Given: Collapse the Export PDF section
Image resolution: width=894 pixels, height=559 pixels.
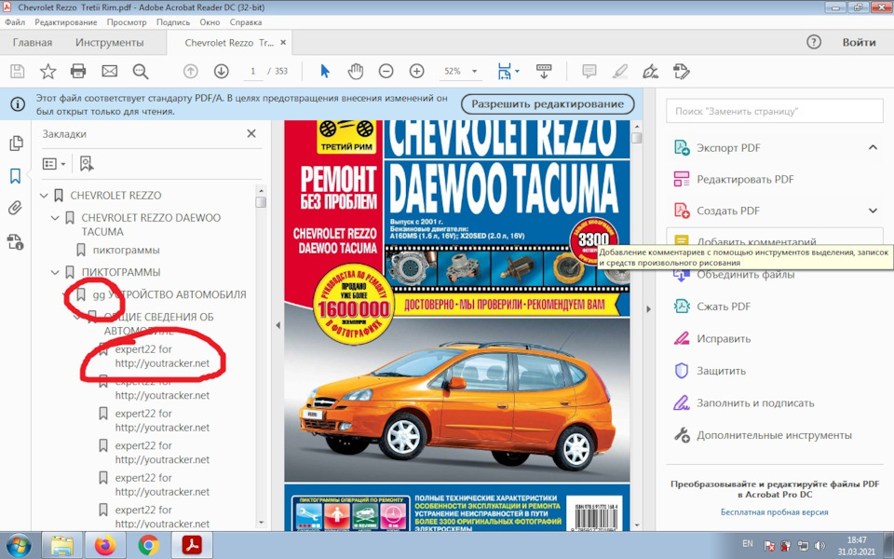Looking at the screenshot, I should click(873, 147).
